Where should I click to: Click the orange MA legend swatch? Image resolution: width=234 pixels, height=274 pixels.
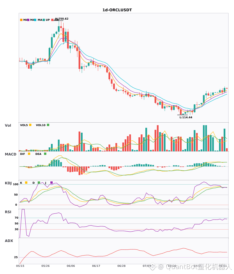click(x=21, y=20)
